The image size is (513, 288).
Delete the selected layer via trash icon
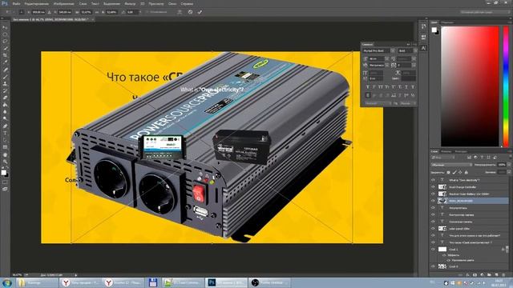point(503,275)
